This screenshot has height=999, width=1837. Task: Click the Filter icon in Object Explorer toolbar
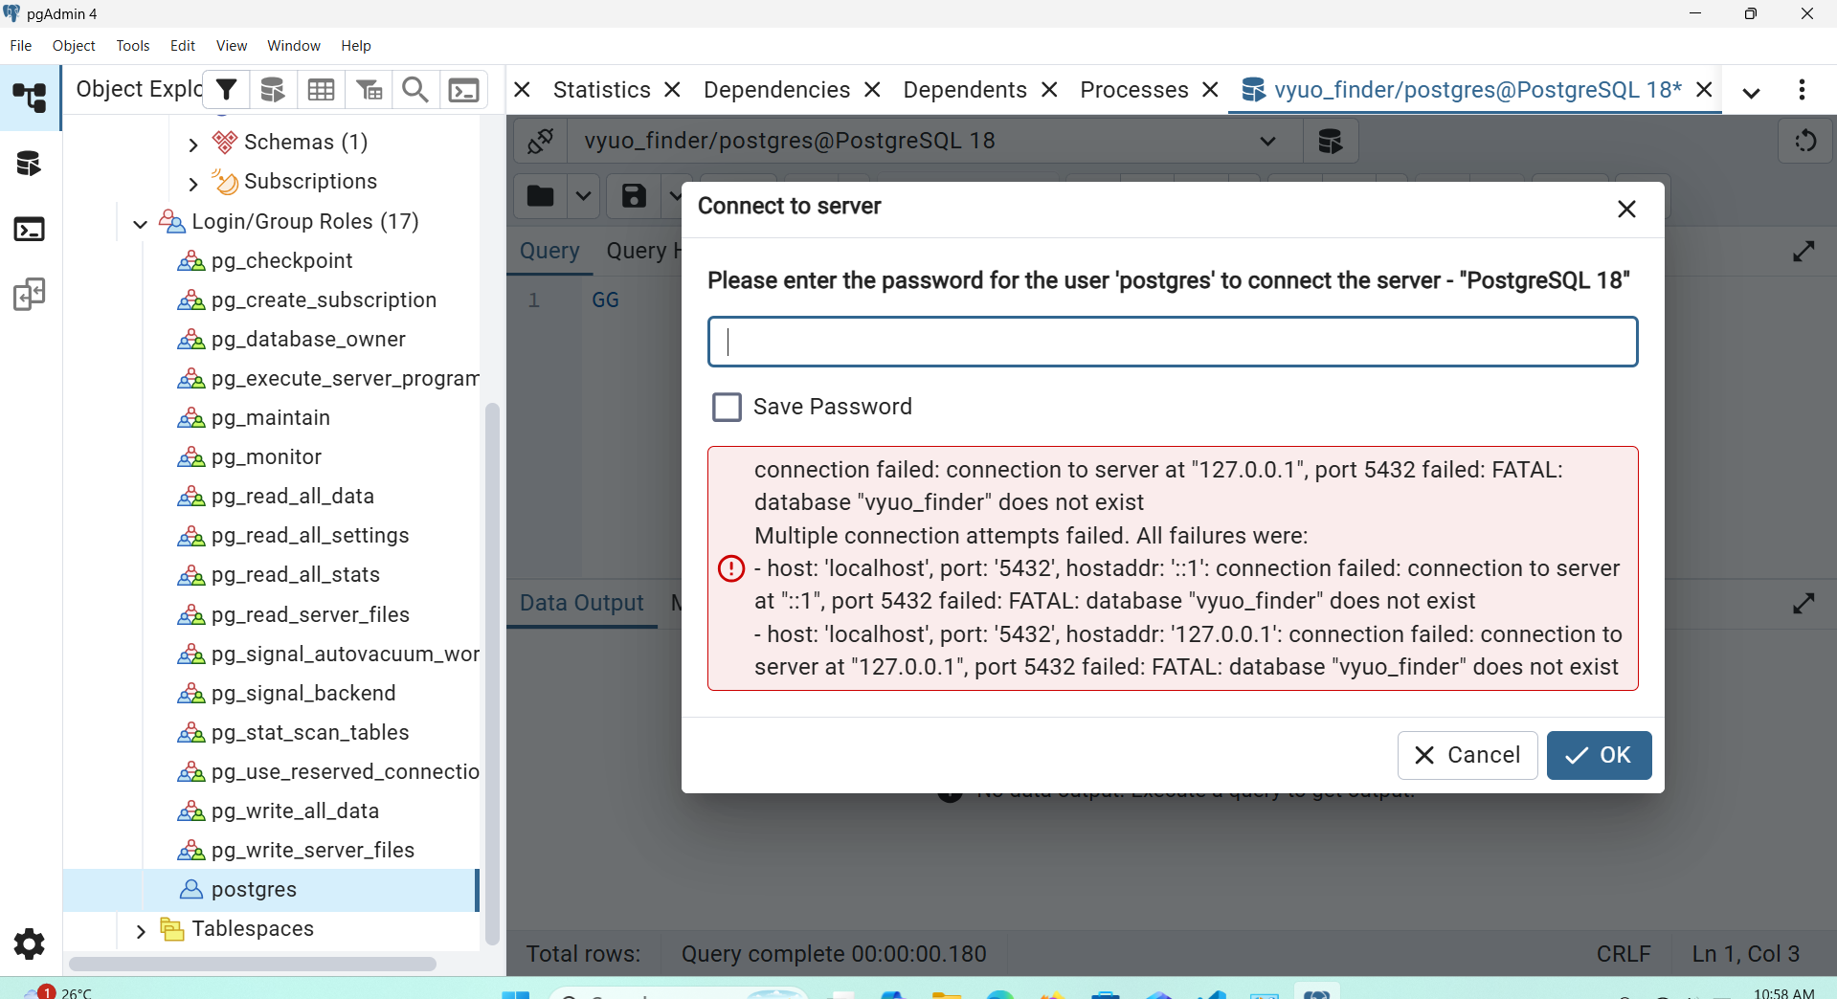click(227, 90)
